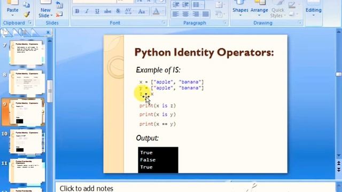
Task: Apply Text Shadow with the S icon
Action: 118,11
